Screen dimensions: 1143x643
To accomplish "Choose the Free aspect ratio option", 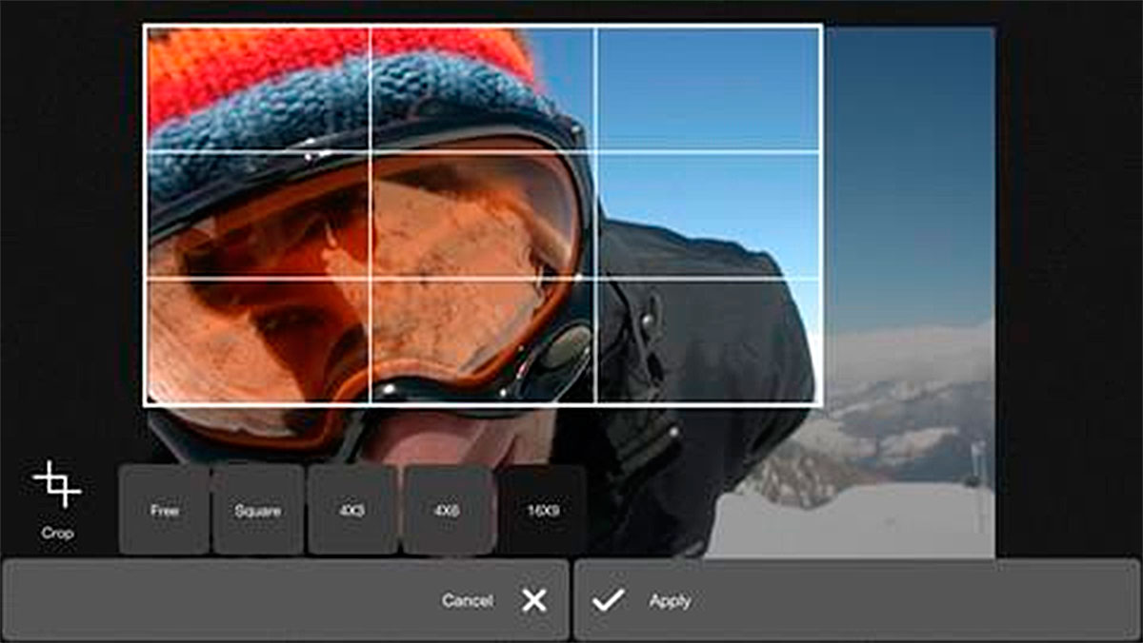I will (x=164, y=510).
